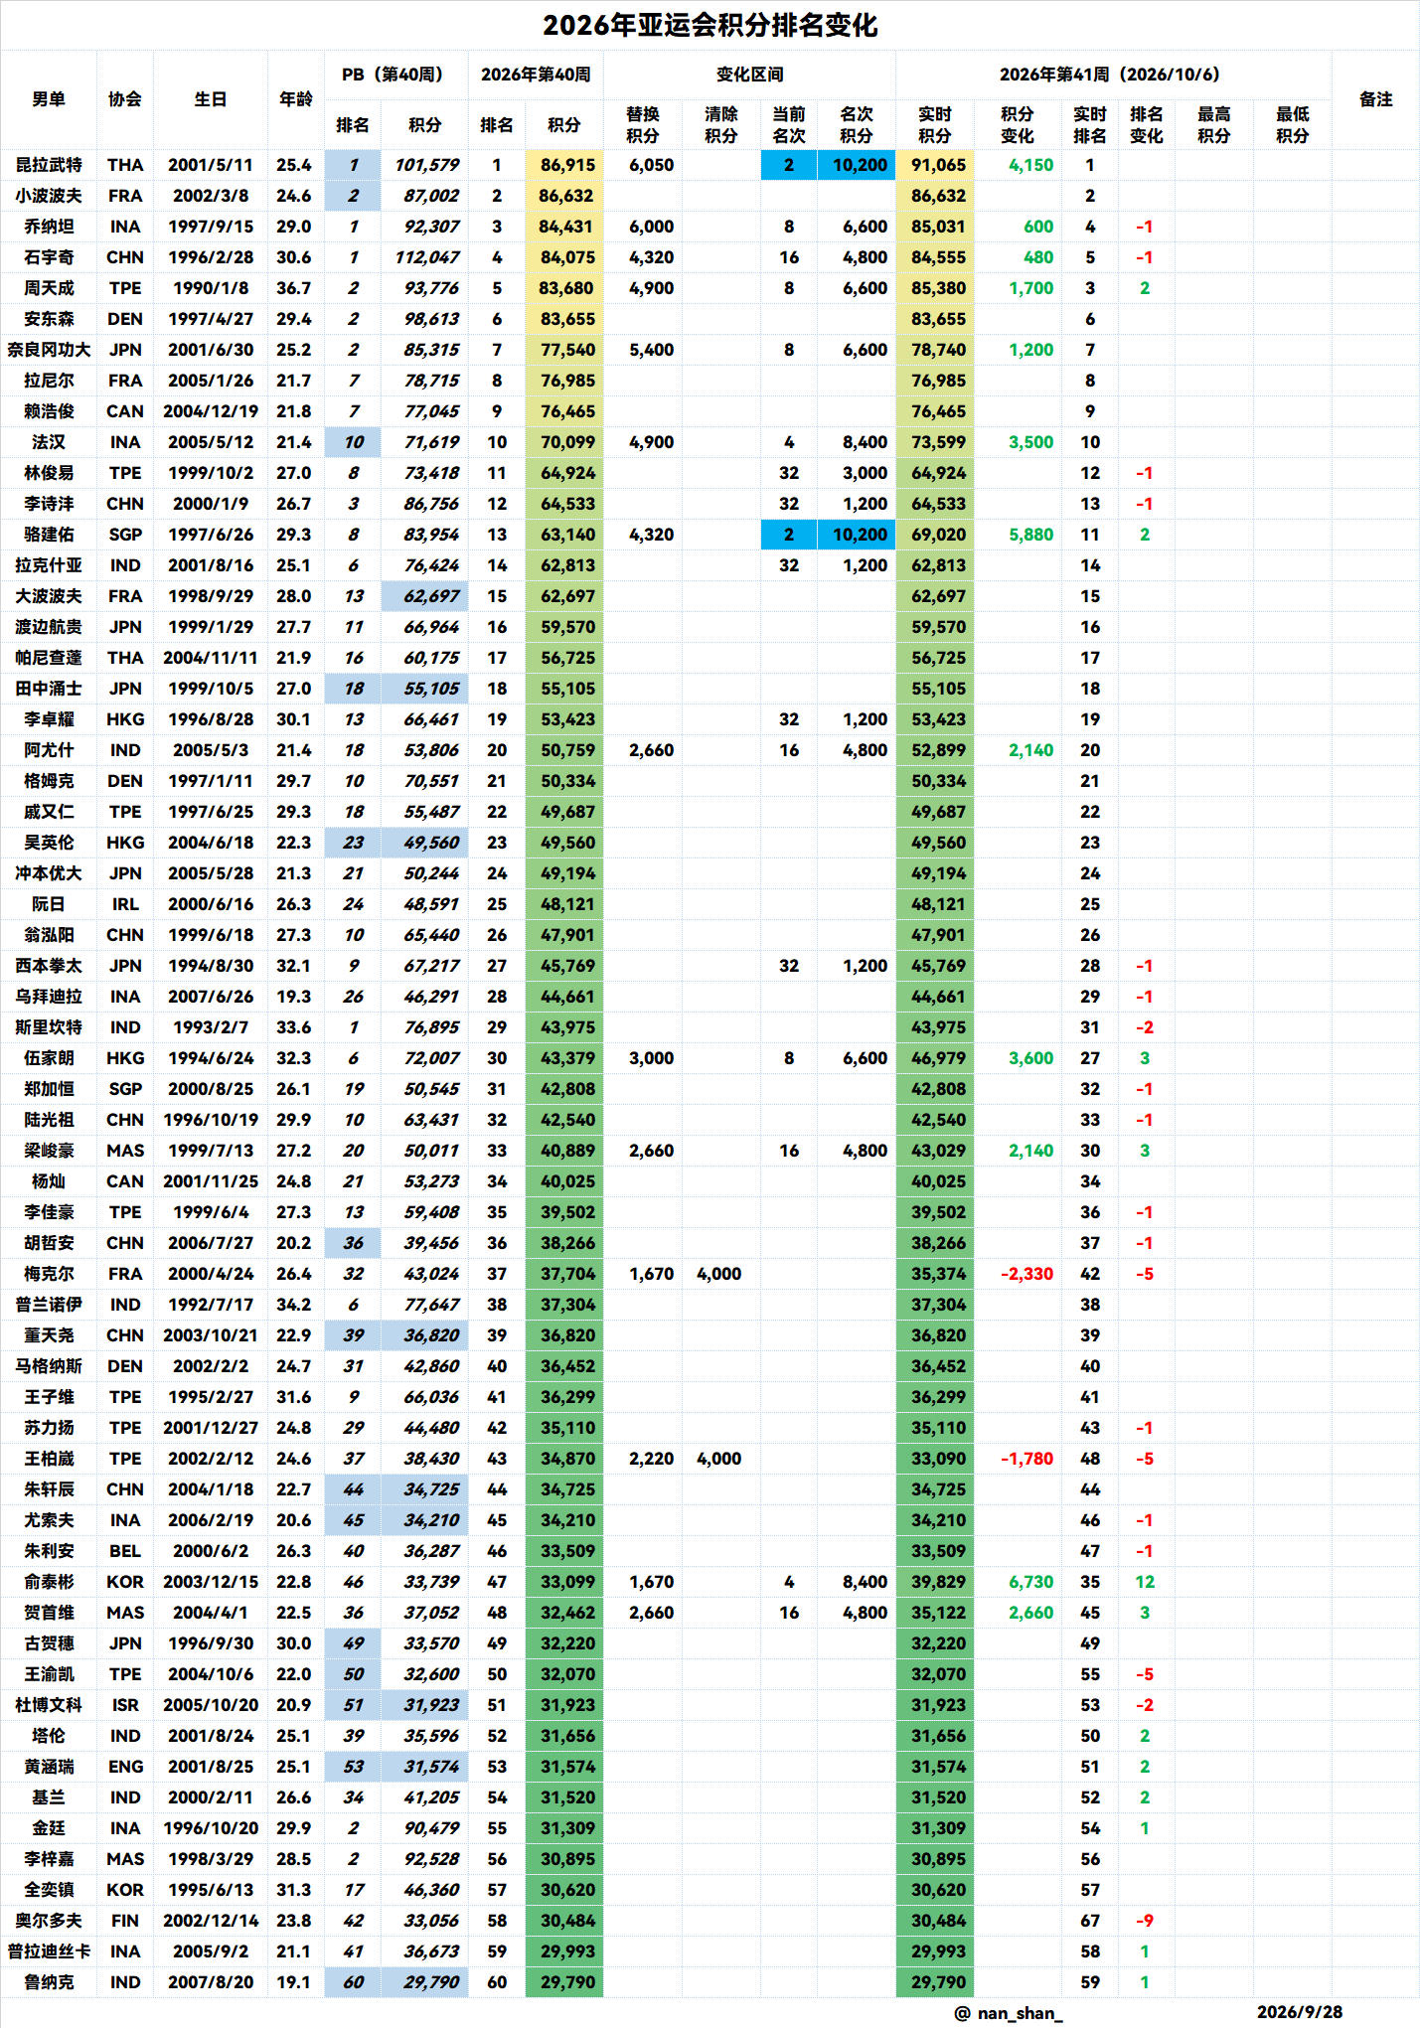
Task: Select 王柏崴 name cell
Action: point(49,1459)
